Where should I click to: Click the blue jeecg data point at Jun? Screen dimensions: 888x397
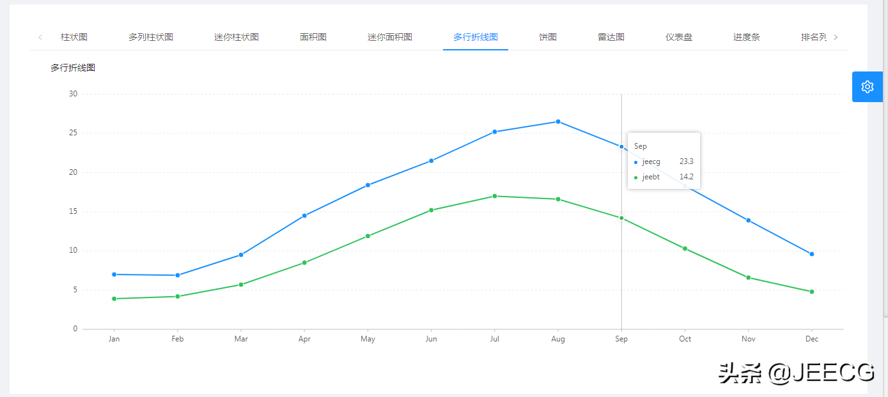tap(432, 161)
